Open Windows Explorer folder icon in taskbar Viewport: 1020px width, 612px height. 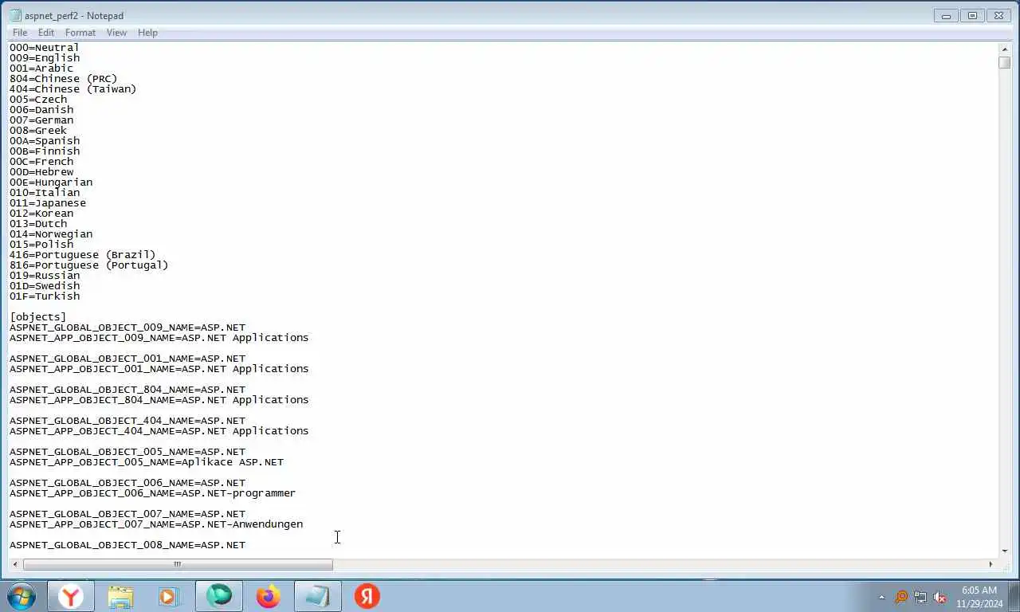tap(120, 596)
